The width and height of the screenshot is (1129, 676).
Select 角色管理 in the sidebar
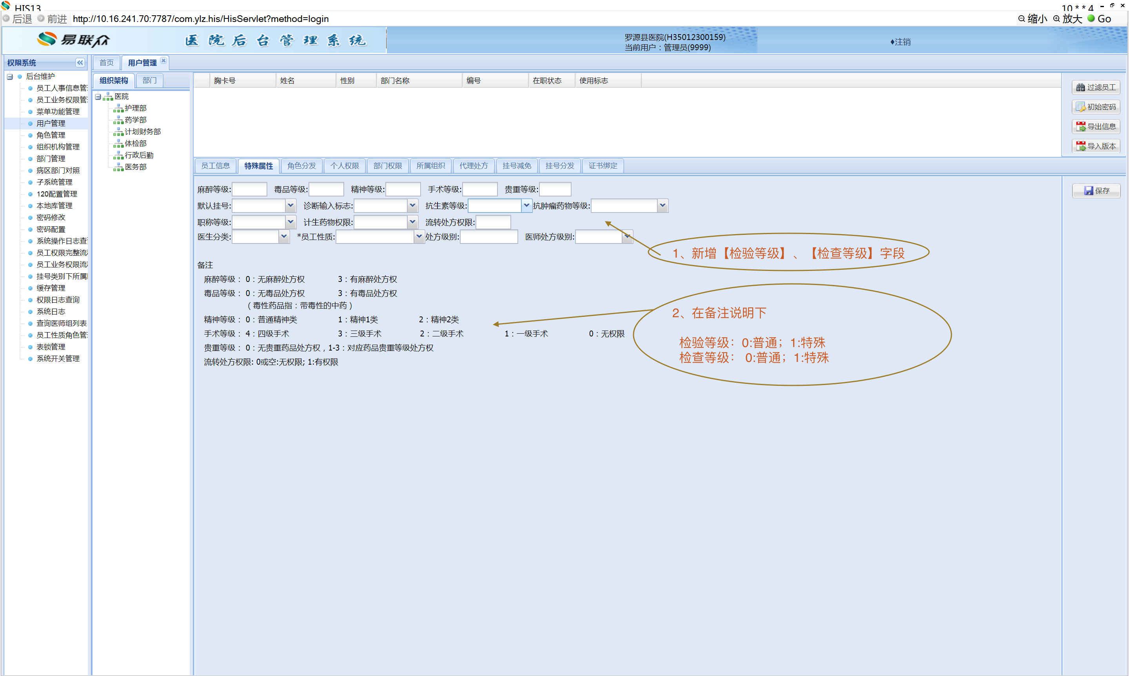pyautogui.click(x=51, y=135)
